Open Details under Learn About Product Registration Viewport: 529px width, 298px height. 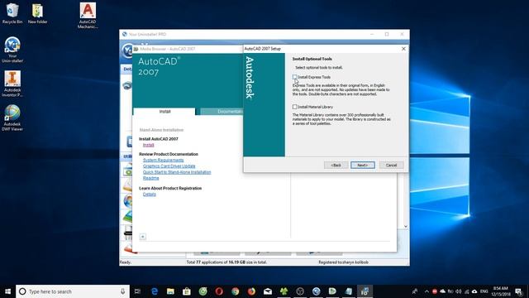click(150, 195)
